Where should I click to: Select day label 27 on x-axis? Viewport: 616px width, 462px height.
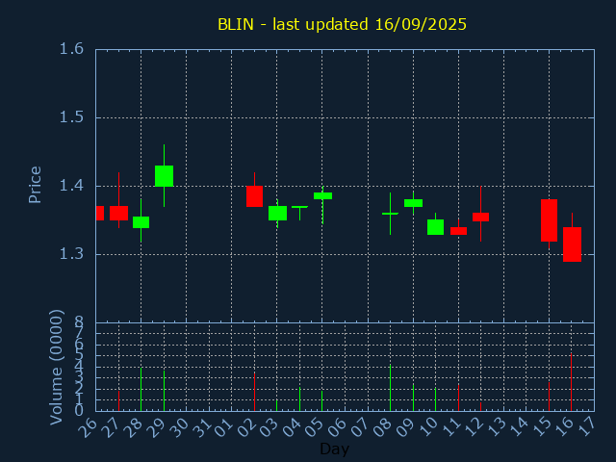click(110, 427)
